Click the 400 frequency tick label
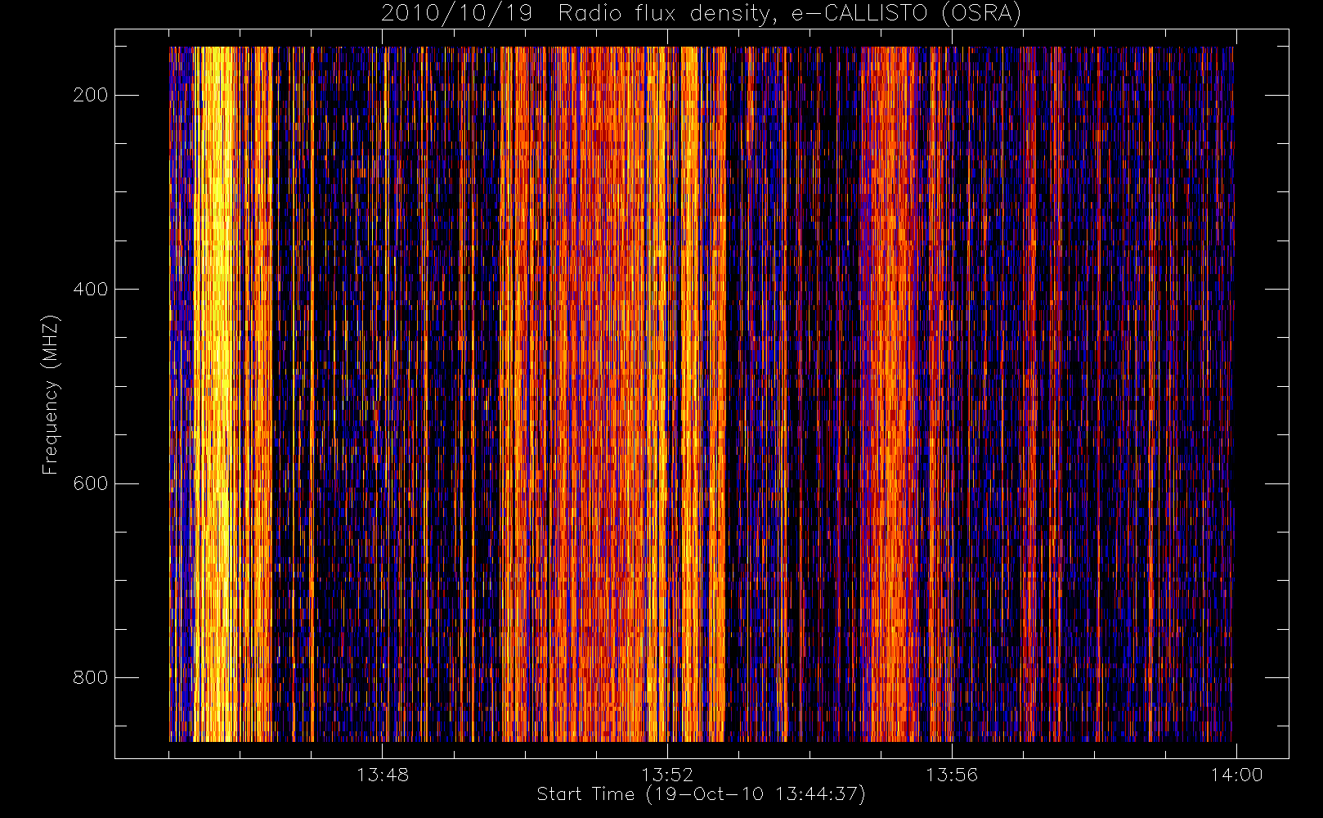 pyautogui.click(x=90, y=289)
